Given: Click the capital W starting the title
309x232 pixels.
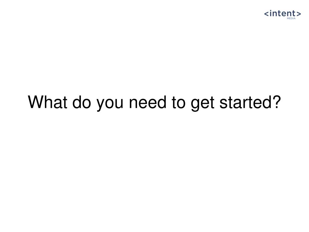Looking at the screenshot, I should 36,102.
